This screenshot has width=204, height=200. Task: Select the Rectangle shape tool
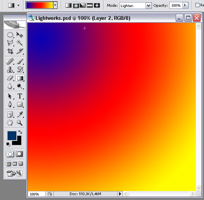coord(19,104)
